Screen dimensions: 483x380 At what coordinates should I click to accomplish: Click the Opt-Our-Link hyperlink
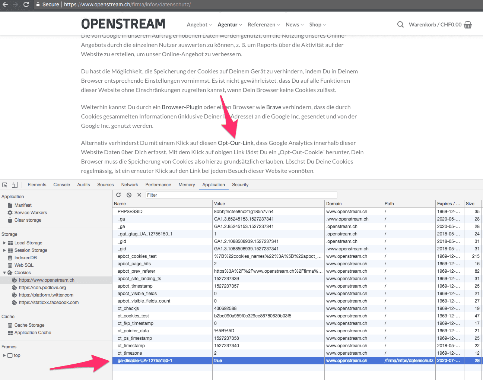[x=235, y=143]
